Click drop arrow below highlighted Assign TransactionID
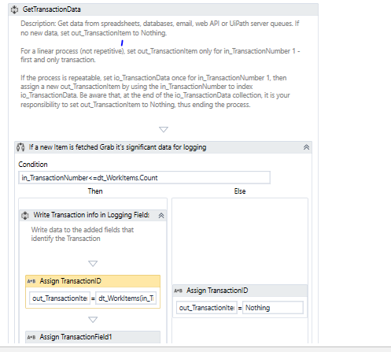Viewport: 391px width, 352px height. click(x=93, y=320)
